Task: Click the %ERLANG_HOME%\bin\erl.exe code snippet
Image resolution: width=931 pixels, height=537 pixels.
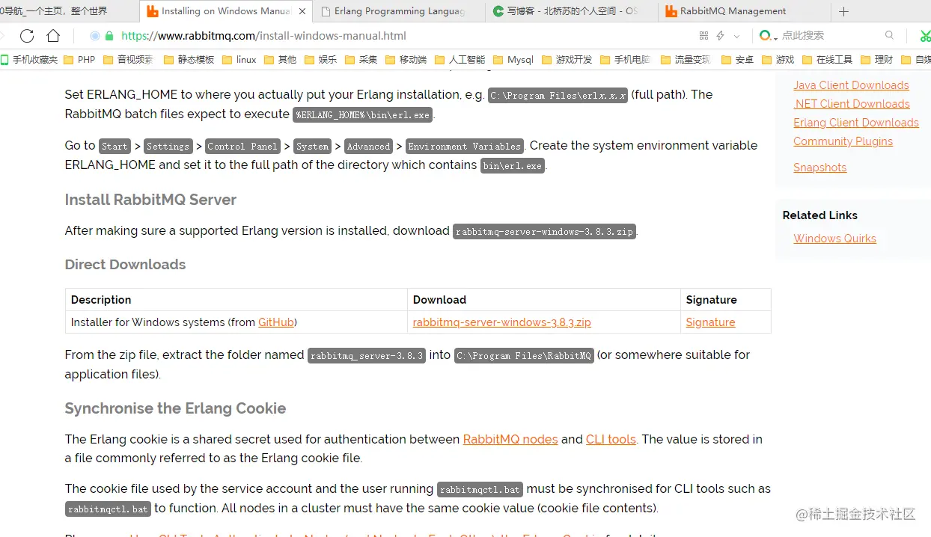Action: click(x=363, y=115)
